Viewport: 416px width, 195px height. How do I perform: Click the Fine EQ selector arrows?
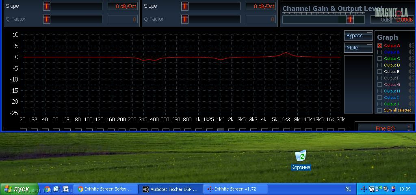tap(409, 128)
